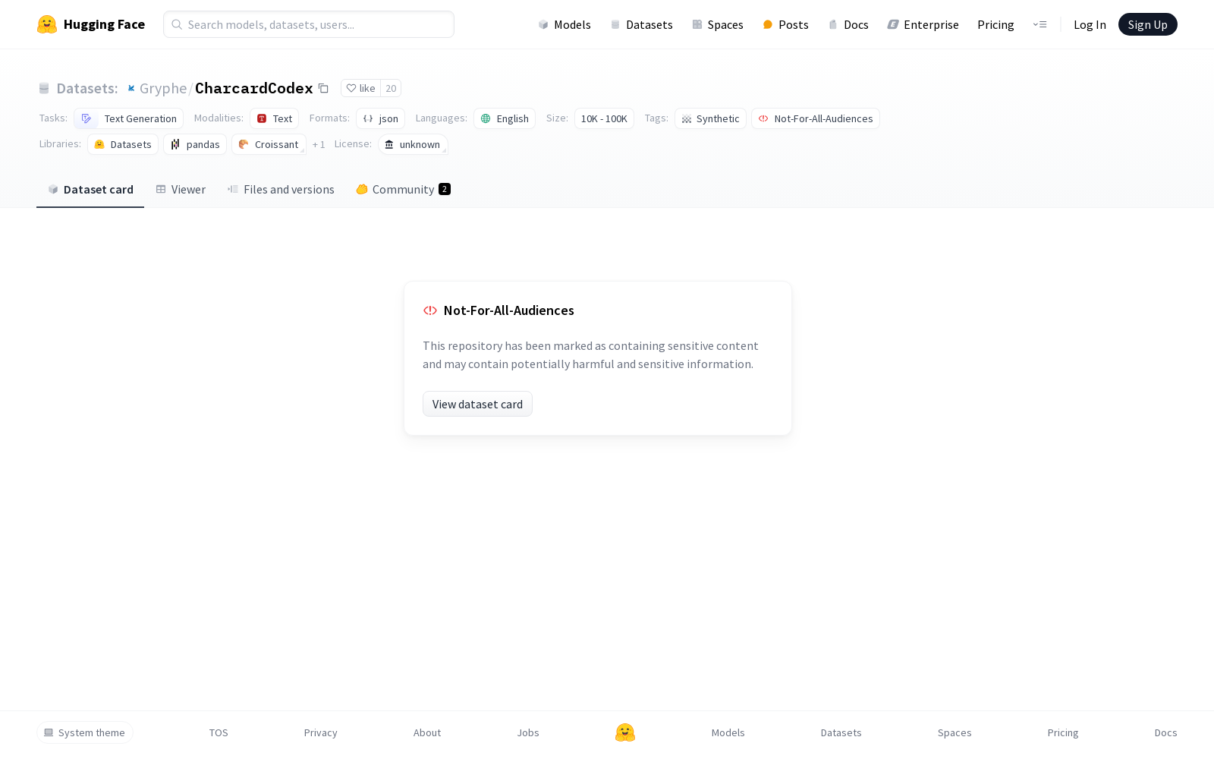Open the Jobs footer link
Viewport: 1214px width, 759px height.
click(528, 732)
